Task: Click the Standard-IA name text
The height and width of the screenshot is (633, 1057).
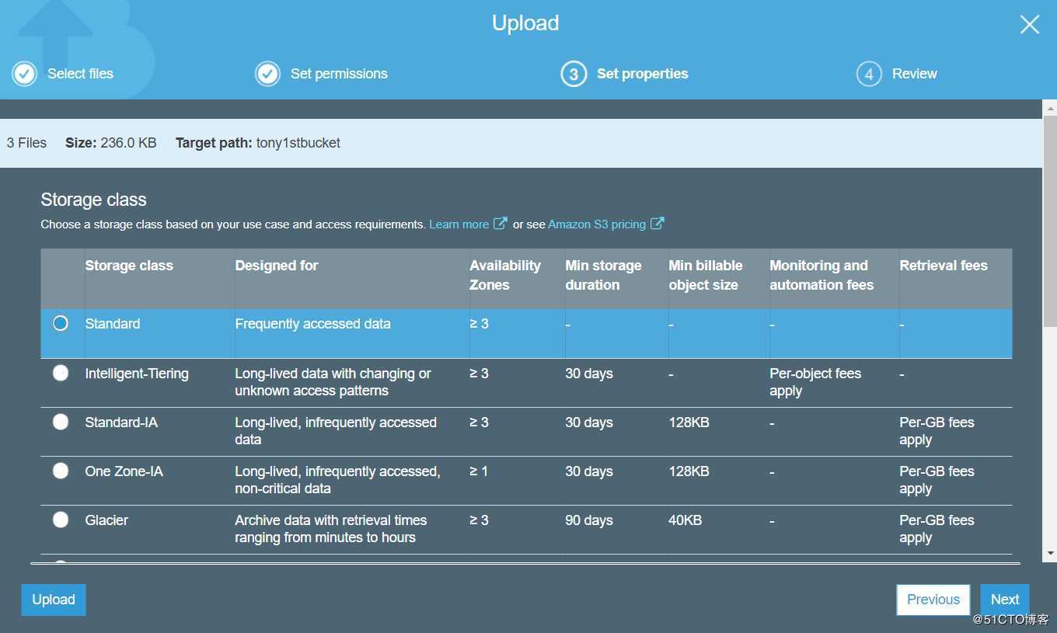Action: 121,423
